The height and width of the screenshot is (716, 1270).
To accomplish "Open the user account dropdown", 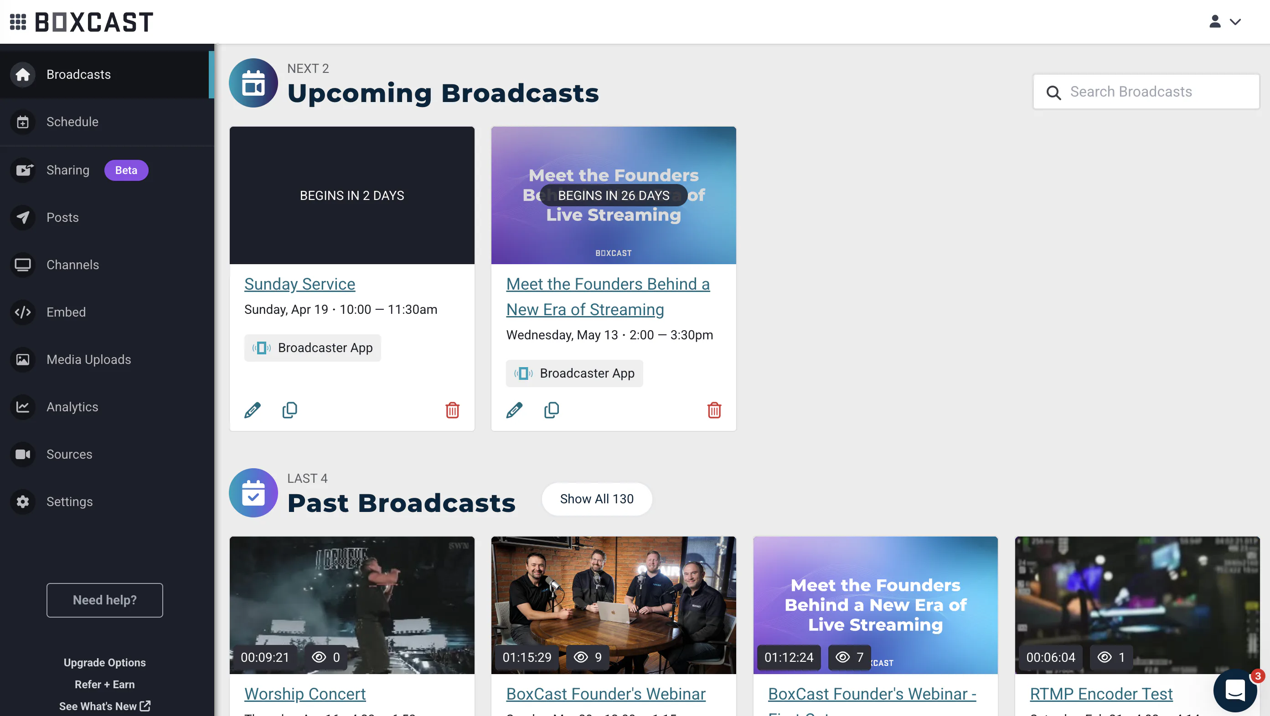I will (x=1224, y=22).
